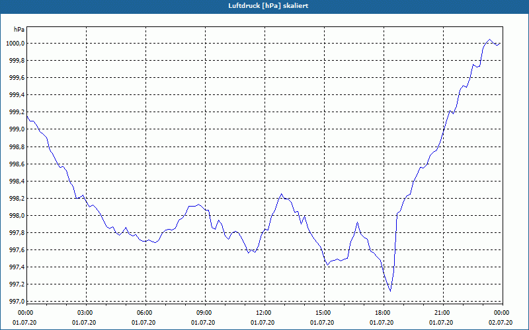Select the y-axis value "997,0"

[x=19, y=302]
